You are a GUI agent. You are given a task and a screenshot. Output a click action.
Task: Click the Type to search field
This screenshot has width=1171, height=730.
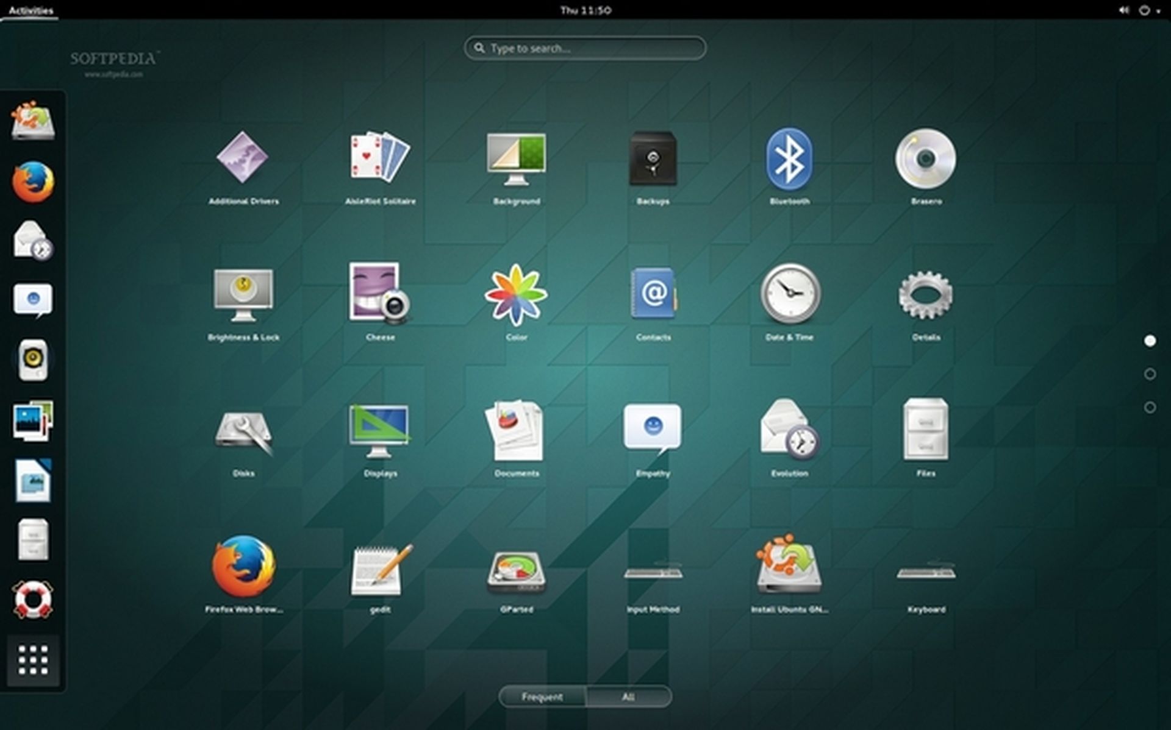click(x=584, y=48)
